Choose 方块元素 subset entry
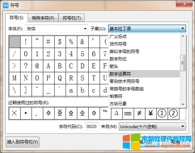The image size is (195, 153). click(144, 104)
